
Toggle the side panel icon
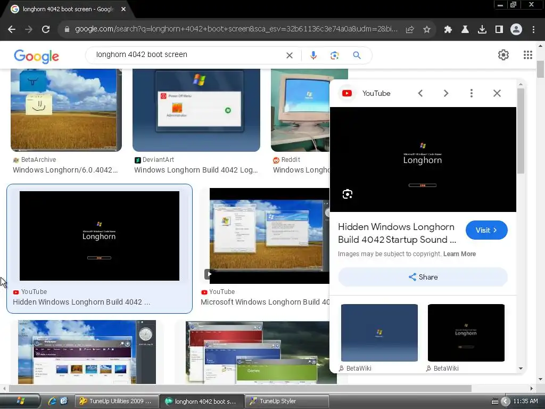click(499, 30)
